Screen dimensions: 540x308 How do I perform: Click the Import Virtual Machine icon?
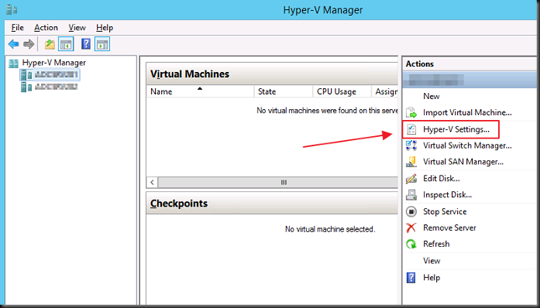pos(411,112)
